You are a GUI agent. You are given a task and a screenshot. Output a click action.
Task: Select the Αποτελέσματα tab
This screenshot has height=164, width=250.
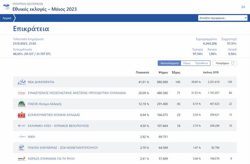tap(169, 63)
